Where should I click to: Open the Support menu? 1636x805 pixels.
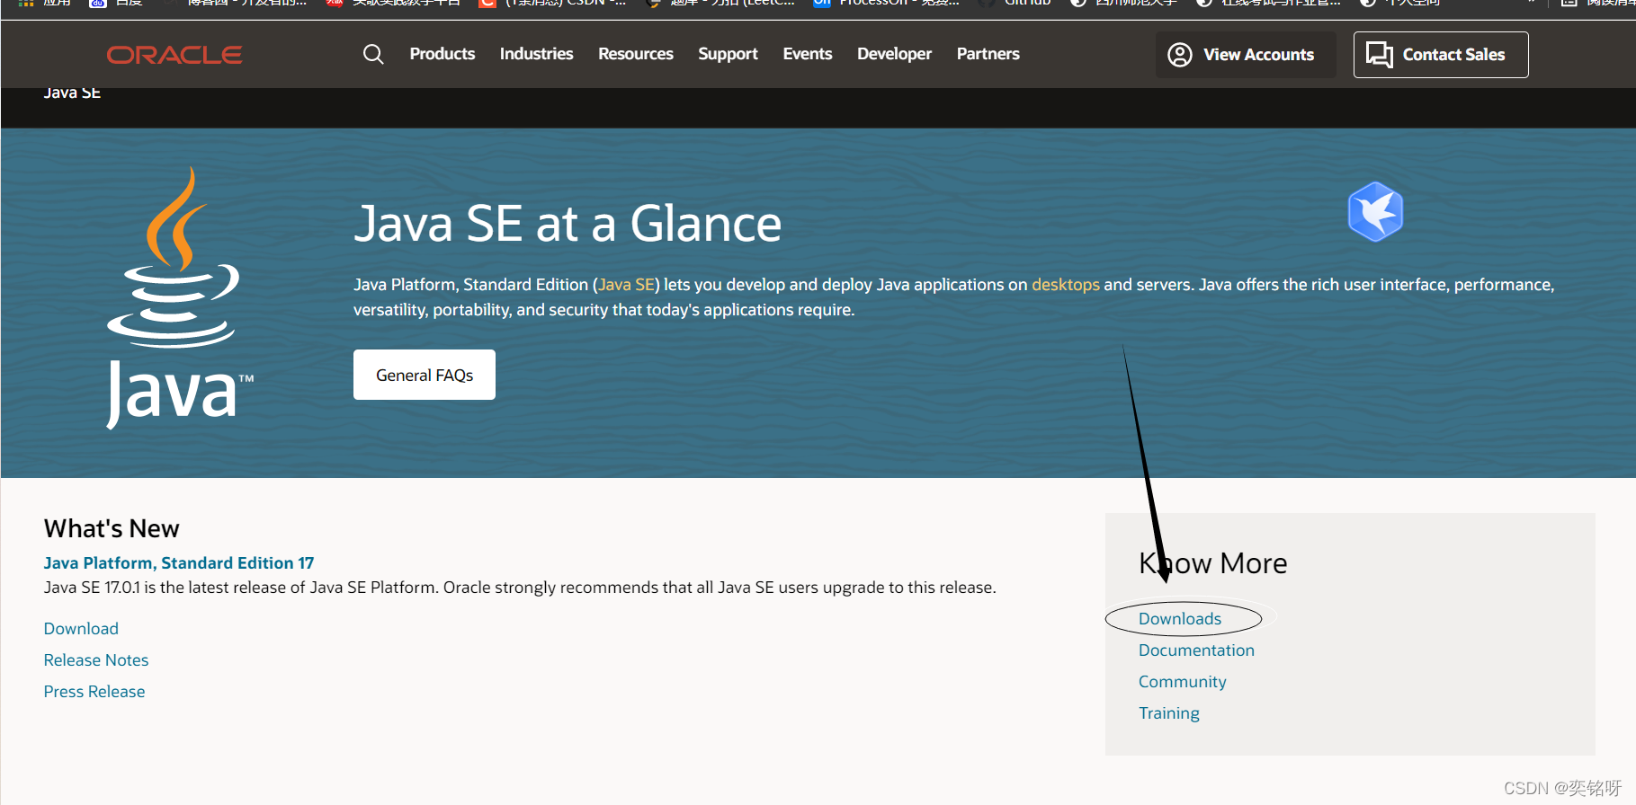pyautogui.click(x=728, y=54)
